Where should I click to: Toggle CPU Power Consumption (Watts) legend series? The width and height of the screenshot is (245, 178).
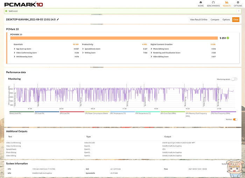(97, 113)
